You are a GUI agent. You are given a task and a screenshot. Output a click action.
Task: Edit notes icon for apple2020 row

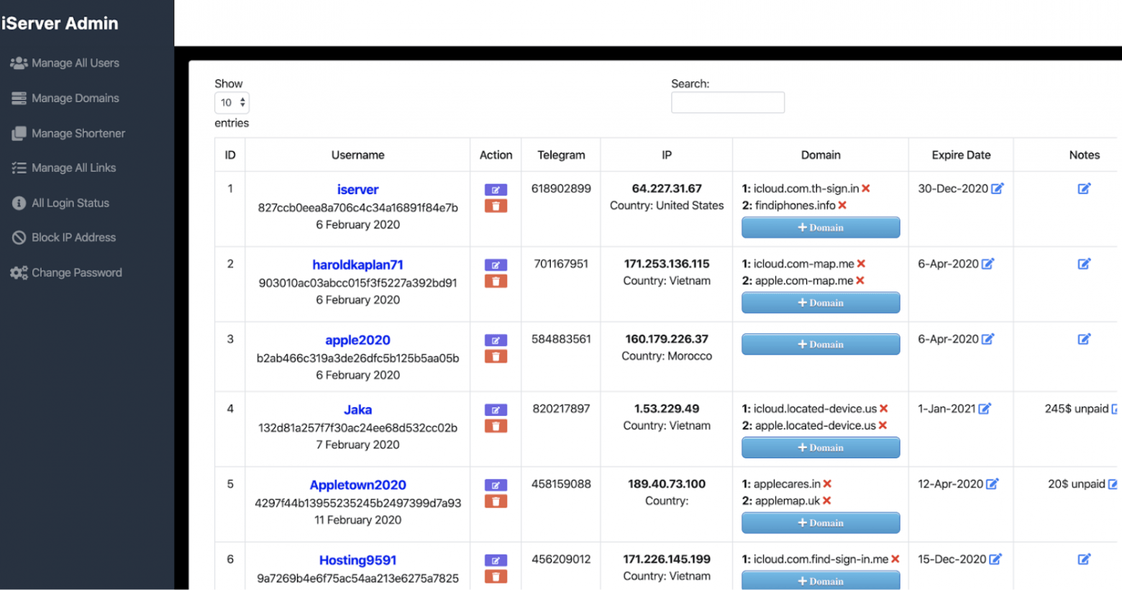[1084, 339]
